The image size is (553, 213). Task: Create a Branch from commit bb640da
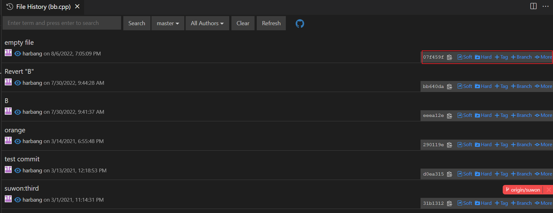click(x=521, y=86)
